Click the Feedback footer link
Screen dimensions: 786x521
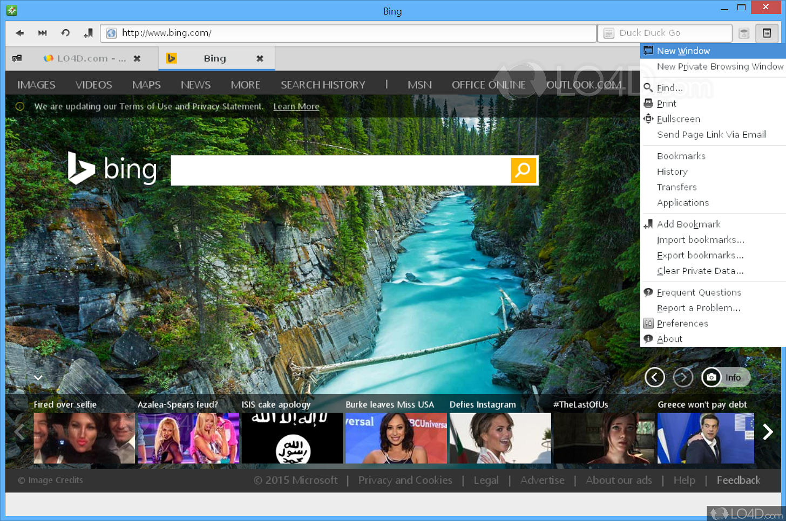(738, 480)
